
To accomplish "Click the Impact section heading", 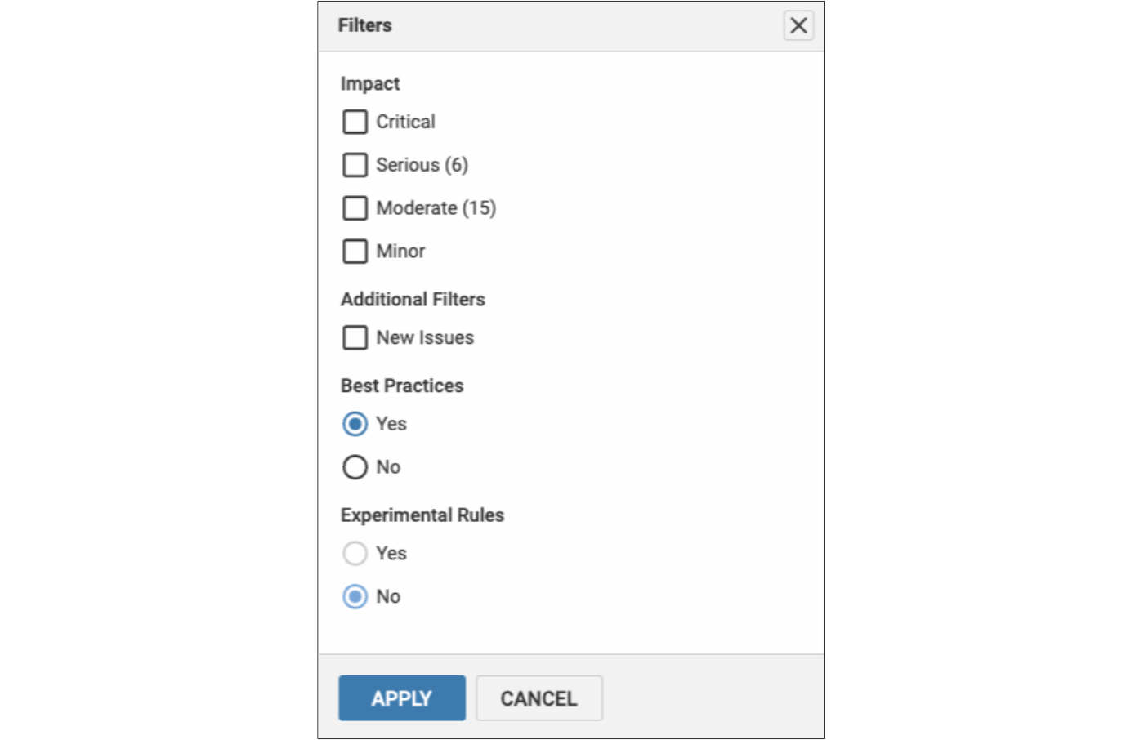I will (x=369, y=82).
